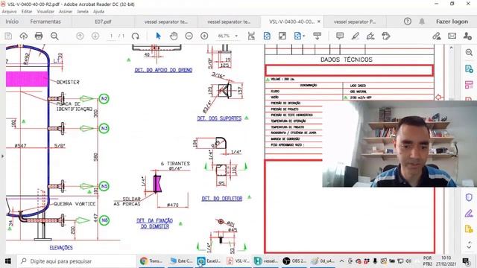
Task: Click the share with others person icon
Action: (x=467, y=36)
